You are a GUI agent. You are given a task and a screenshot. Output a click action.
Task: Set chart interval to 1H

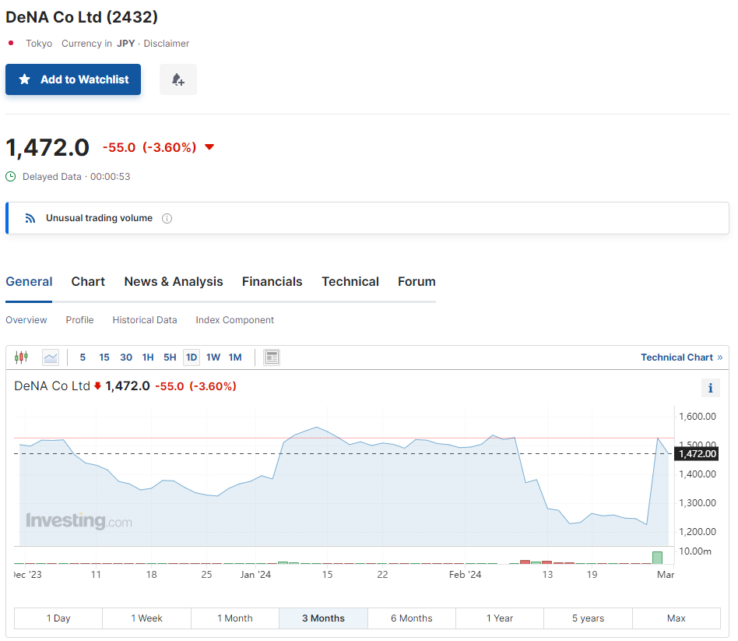[148, 357]
